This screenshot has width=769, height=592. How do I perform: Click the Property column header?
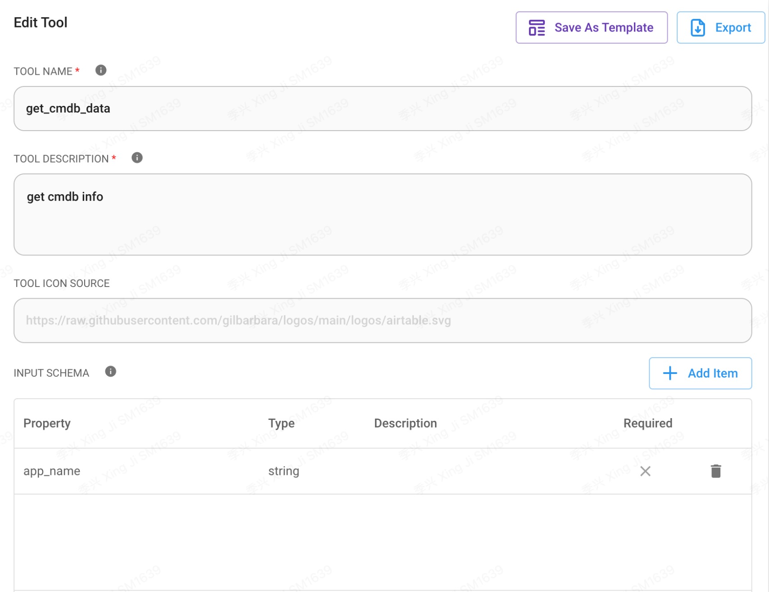click(x=47, y=423)
